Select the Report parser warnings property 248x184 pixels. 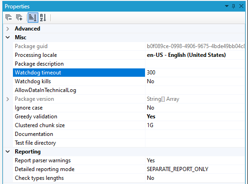click(79, 160)
